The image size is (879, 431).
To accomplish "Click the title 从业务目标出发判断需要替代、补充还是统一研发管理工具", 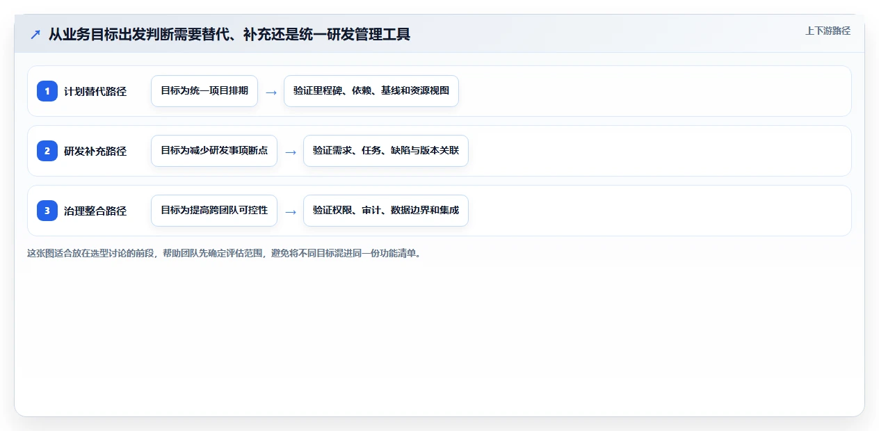I will coord(229,34).
